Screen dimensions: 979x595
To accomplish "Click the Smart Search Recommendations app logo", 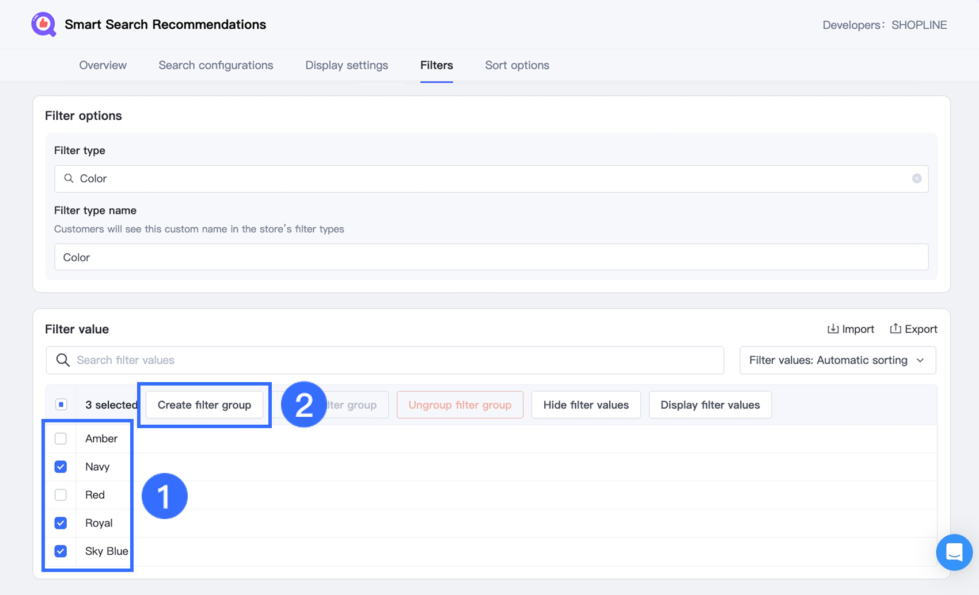I will pyautogui.click(x=44, y=25).
